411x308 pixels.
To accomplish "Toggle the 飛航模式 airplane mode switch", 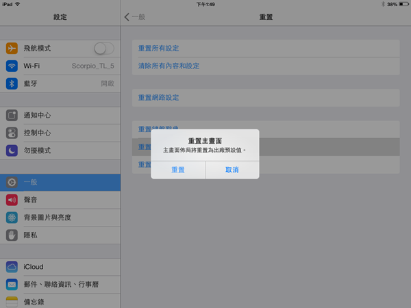I will point(104,49).
